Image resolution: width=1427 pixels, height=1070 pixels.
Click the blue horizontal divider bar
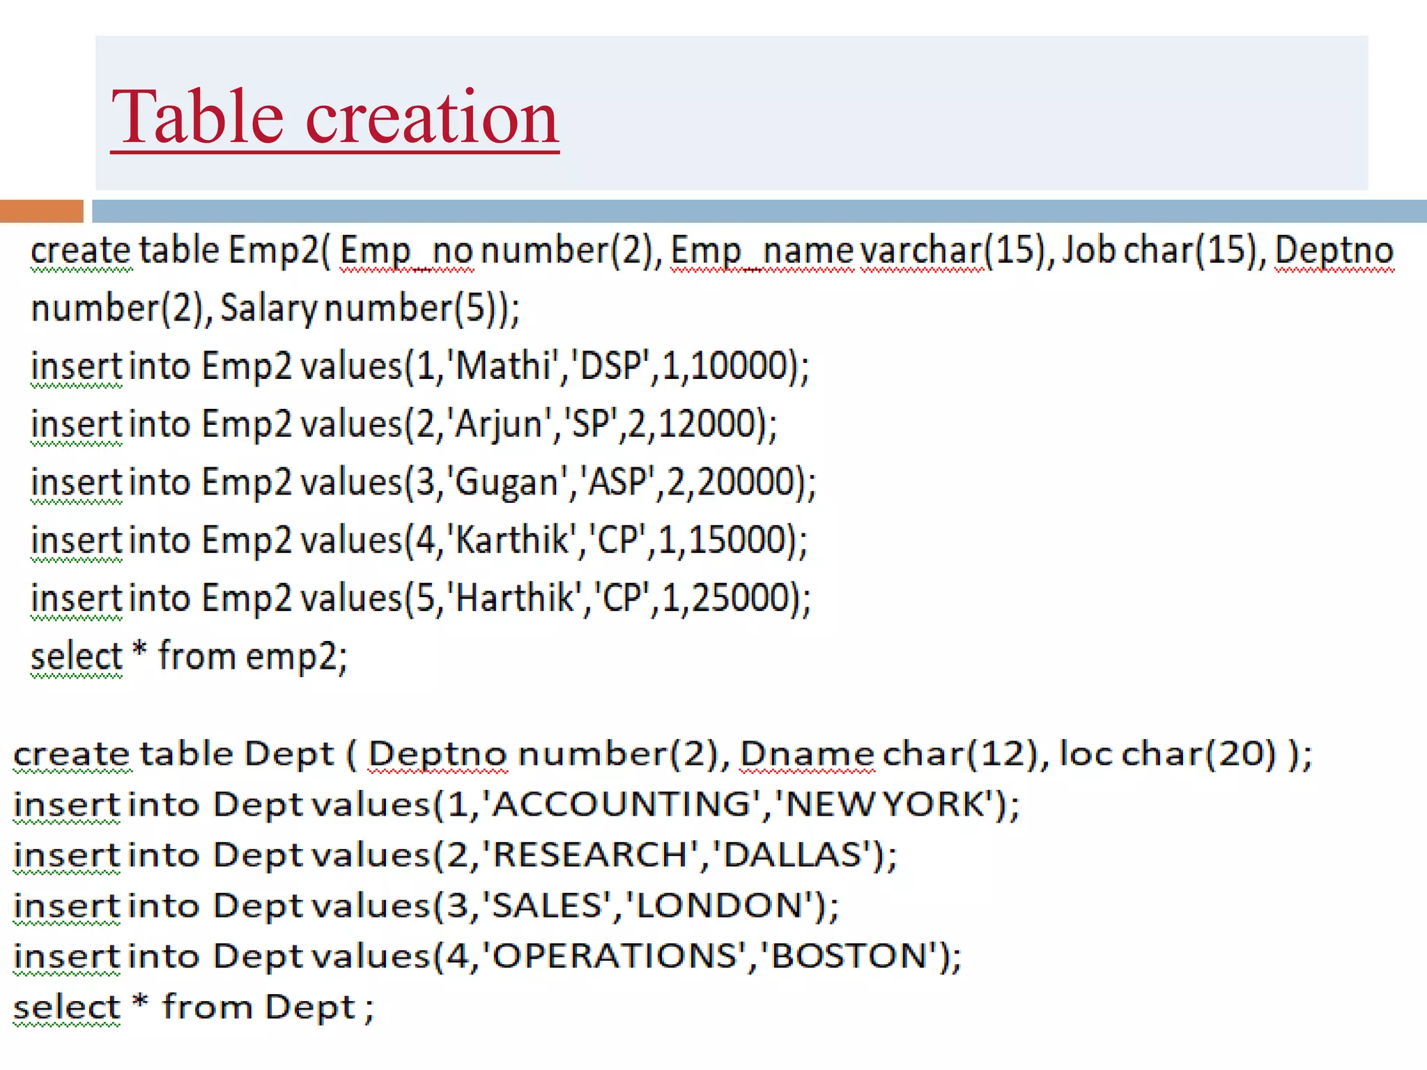(x=758, y=211)
